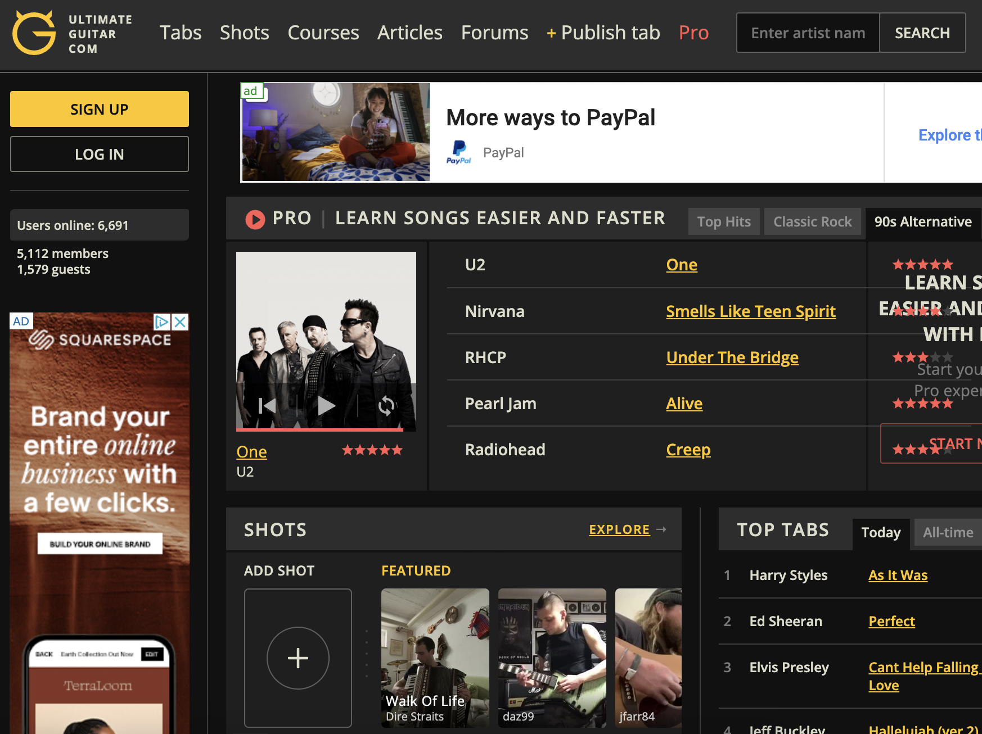
Task: Click Users online 6,691 counter
Action: tap(100, 225)
